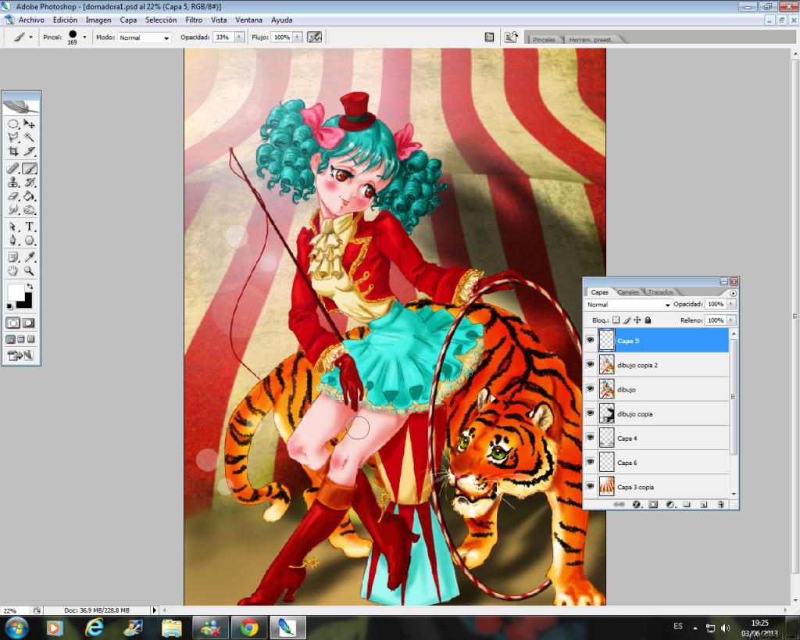The height and width of the screenshot is (640, 800).
Task: Open the Filtro menu
Action: click(194, 20)
